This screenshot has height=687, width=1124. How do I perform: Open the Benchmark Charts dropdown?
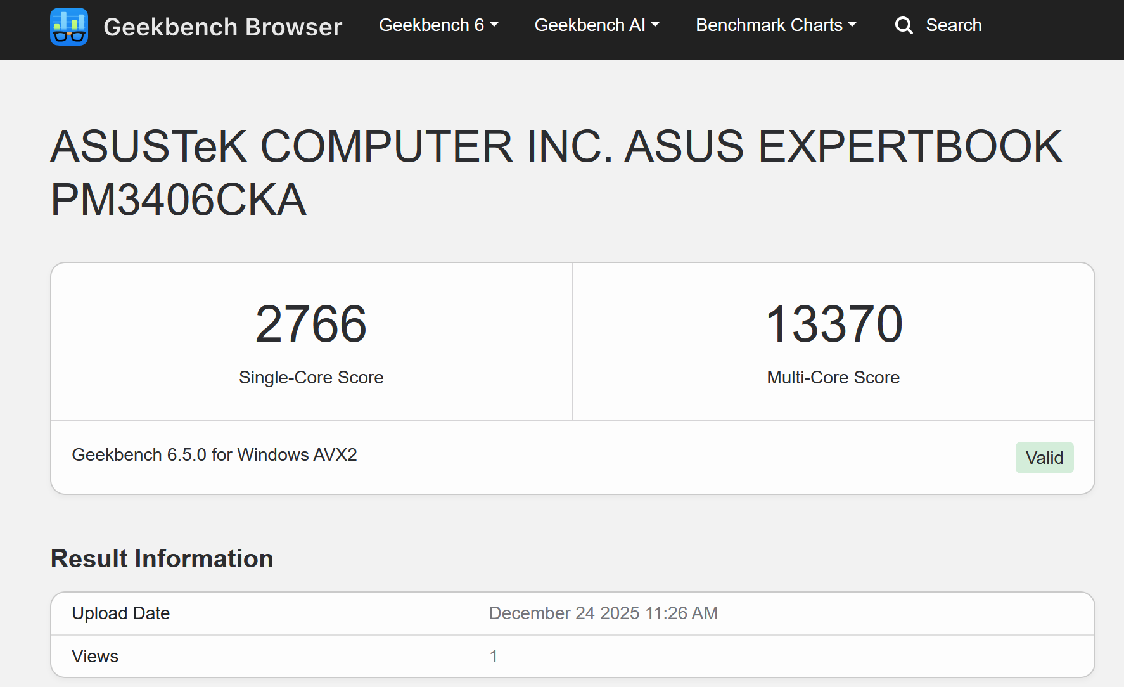click(x=776, y=25)
